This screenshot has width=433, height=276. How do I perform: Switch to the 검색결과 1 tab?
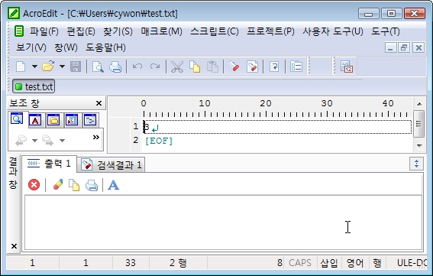111,165
